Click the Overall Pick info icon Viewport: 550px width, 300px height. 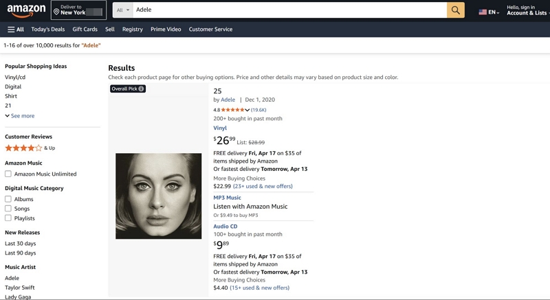(x=141, y=89)
